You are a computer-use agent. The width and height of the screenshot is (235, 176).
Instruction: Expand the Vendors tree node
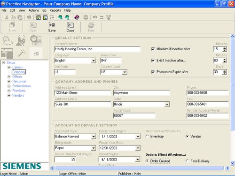(x=9, y=95)
